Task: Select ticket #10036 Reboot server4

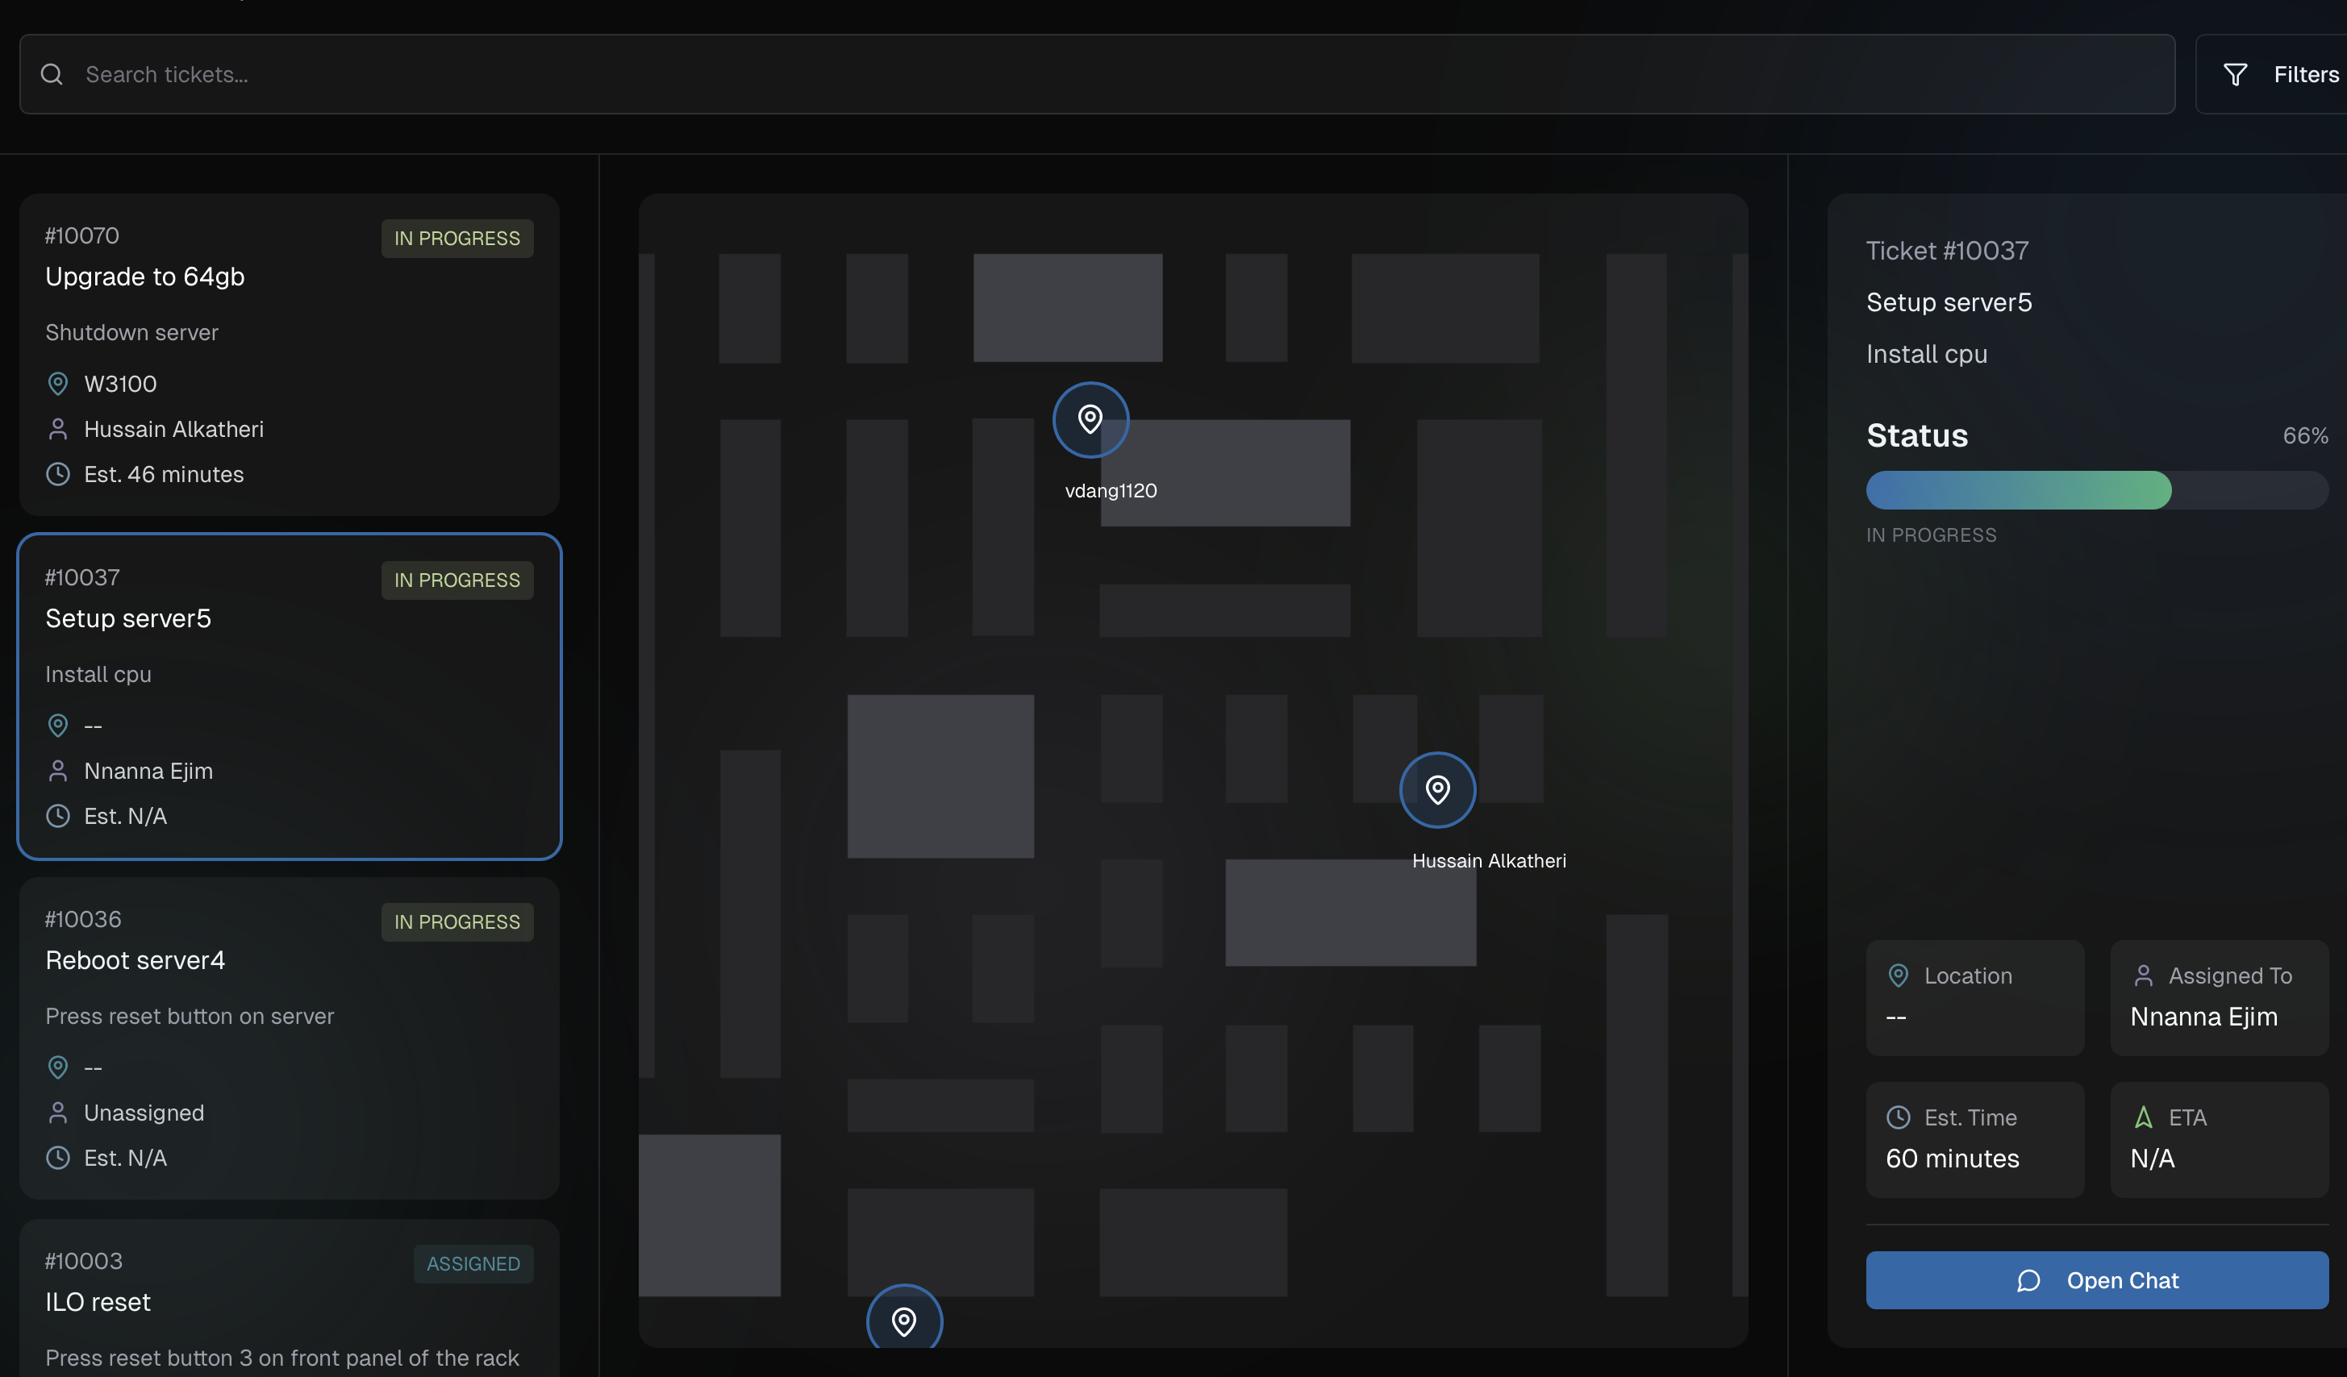Action: [x=289, y=1038]
